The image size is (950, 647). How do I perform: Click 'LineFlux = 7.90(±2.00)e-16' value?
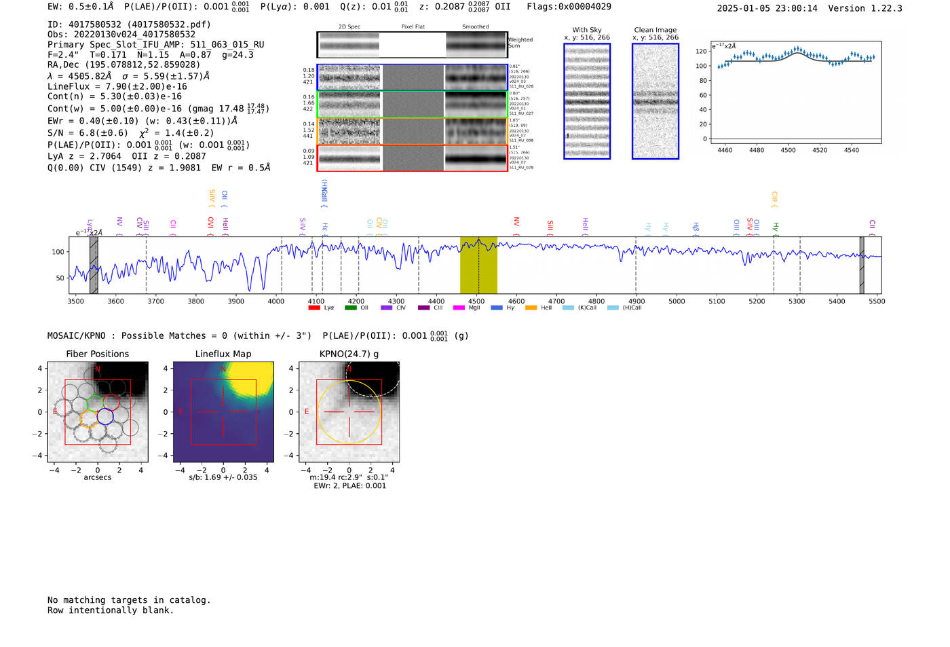[117, 86]
